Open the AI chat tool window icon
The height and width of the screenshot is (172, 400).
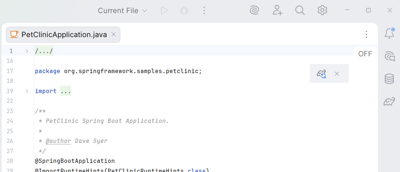point(389,56)
